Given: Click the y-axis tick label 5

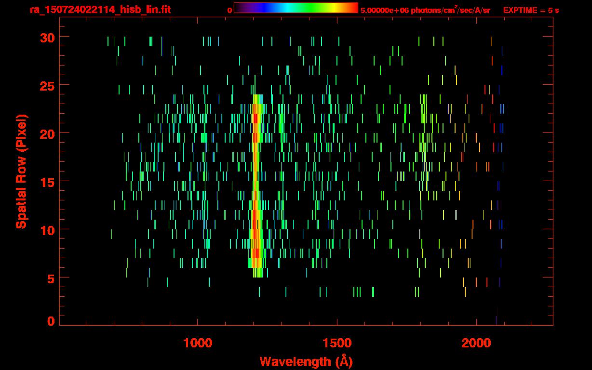Looking at the screenshot, I should (51, 278).
